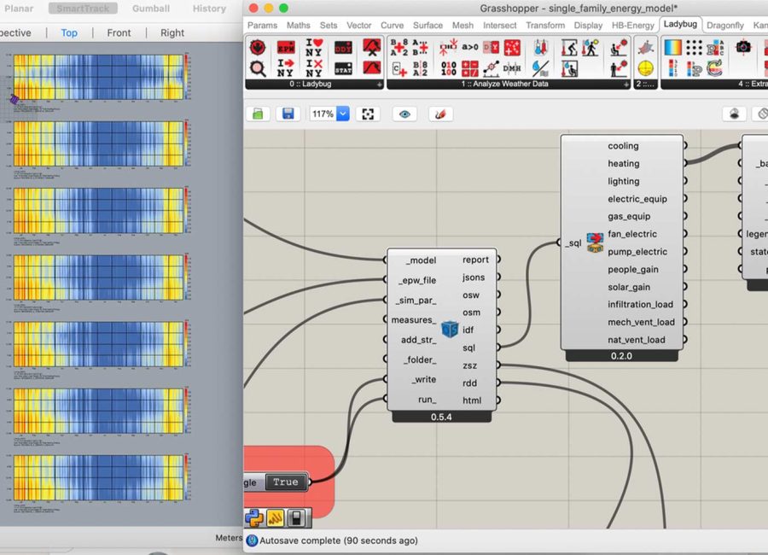Open the HB-Energy ribbon tab

633,25
